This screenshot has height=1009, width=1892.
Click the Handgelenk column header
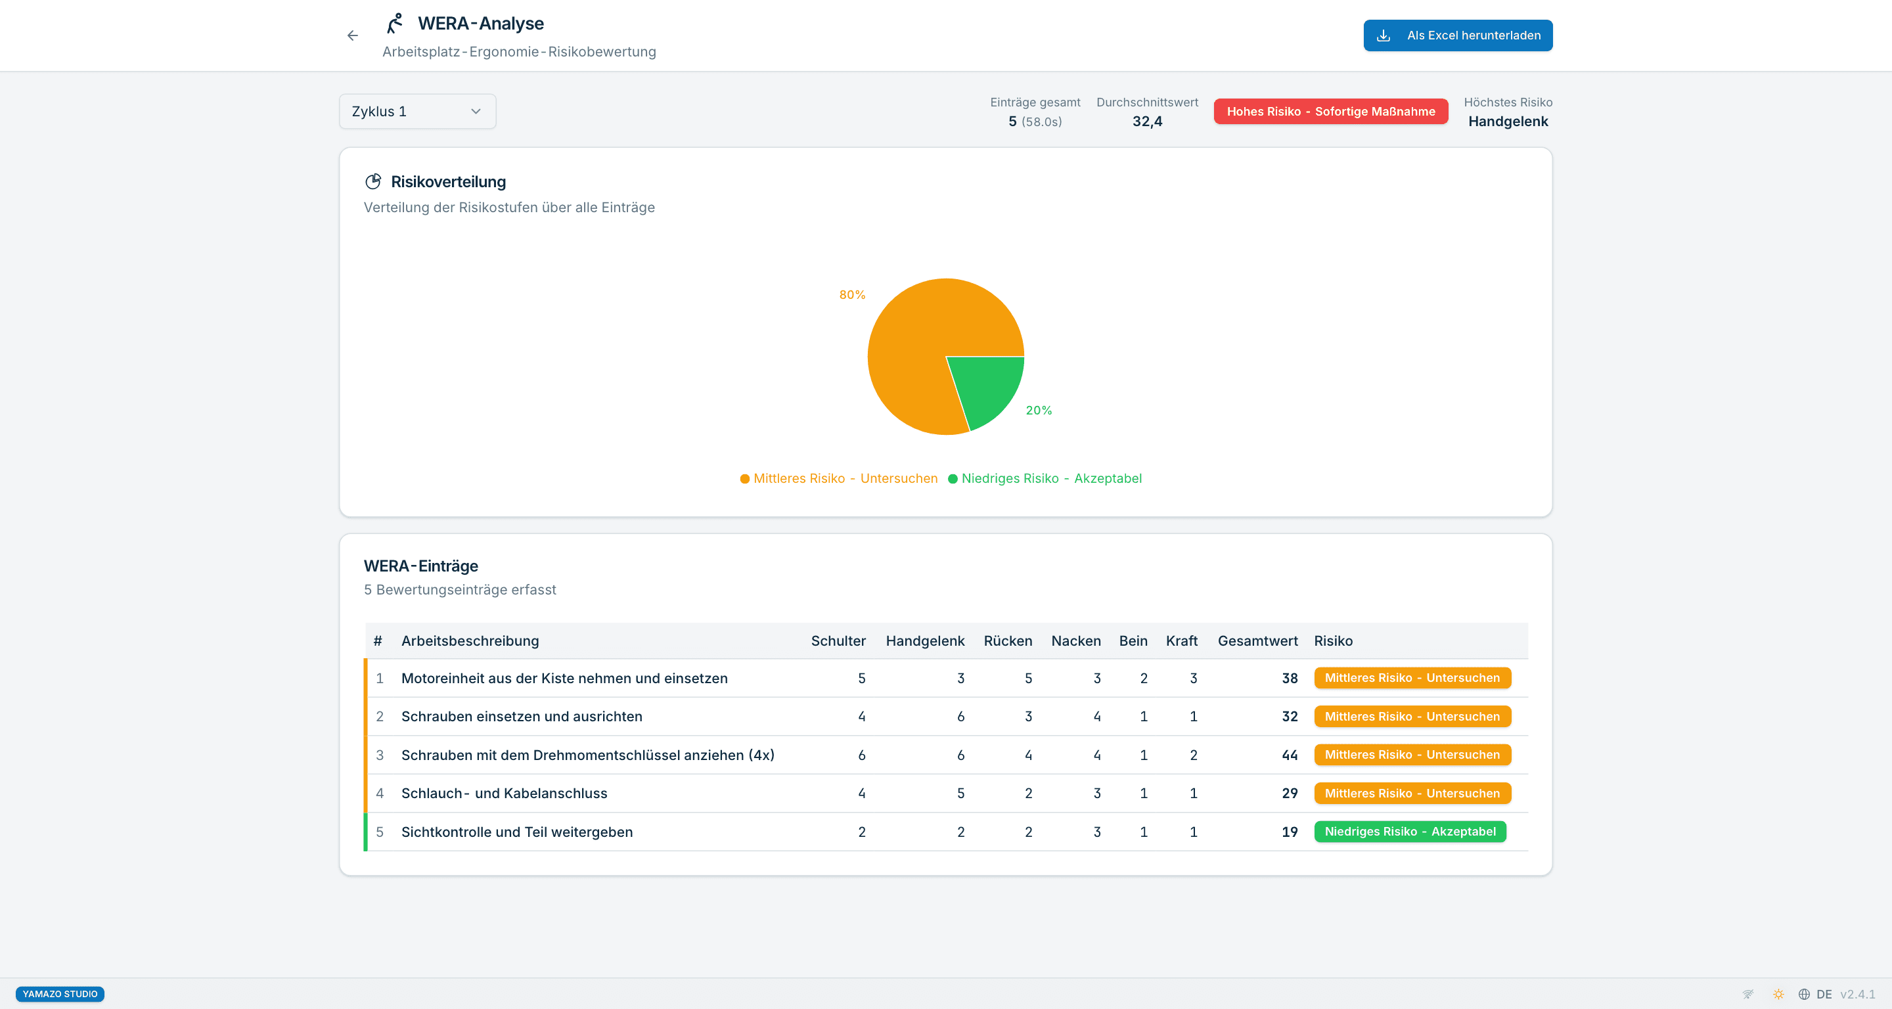click(925, 640)
